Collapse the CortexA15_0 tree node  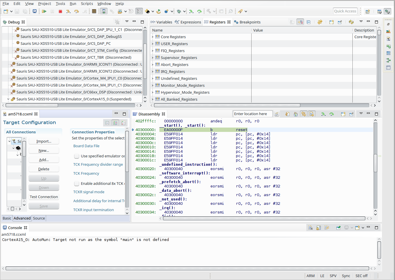[8, 99]
